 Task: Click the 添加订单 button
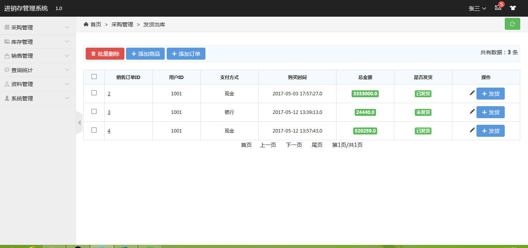pyautogui.click(x=186, y=54)
